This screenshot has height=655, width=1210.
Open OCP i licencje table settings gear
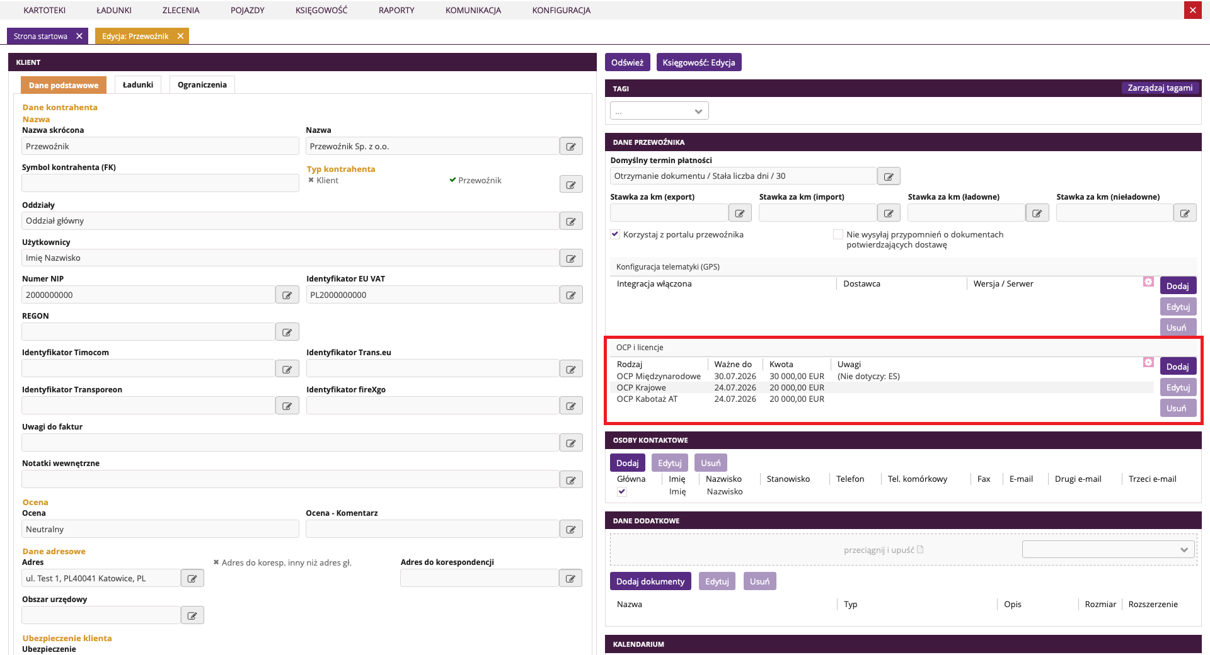pyautogui.click(x=1148, y=362)
